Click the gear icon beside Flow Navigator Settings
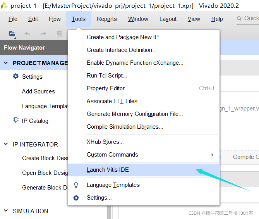Screen dimensions: 259x219 (16, 76)
